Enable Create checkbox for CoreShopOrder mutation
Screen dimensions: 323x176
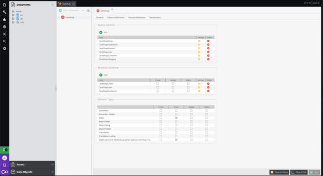[158, 84]
